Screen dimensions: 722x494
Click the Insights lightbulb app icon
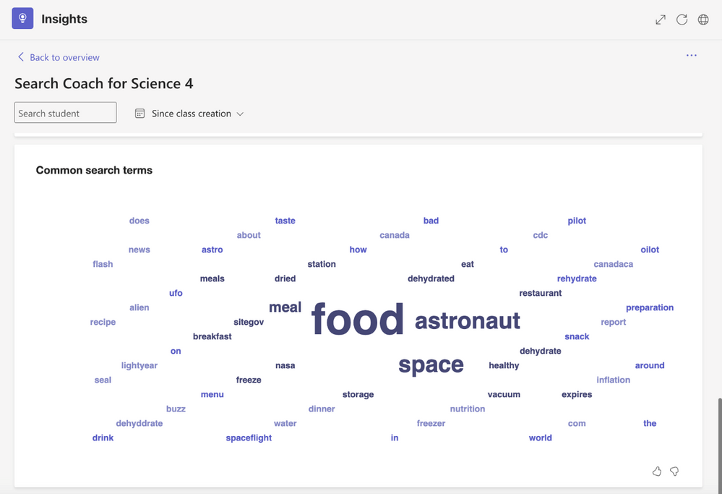tap(22, 19)
